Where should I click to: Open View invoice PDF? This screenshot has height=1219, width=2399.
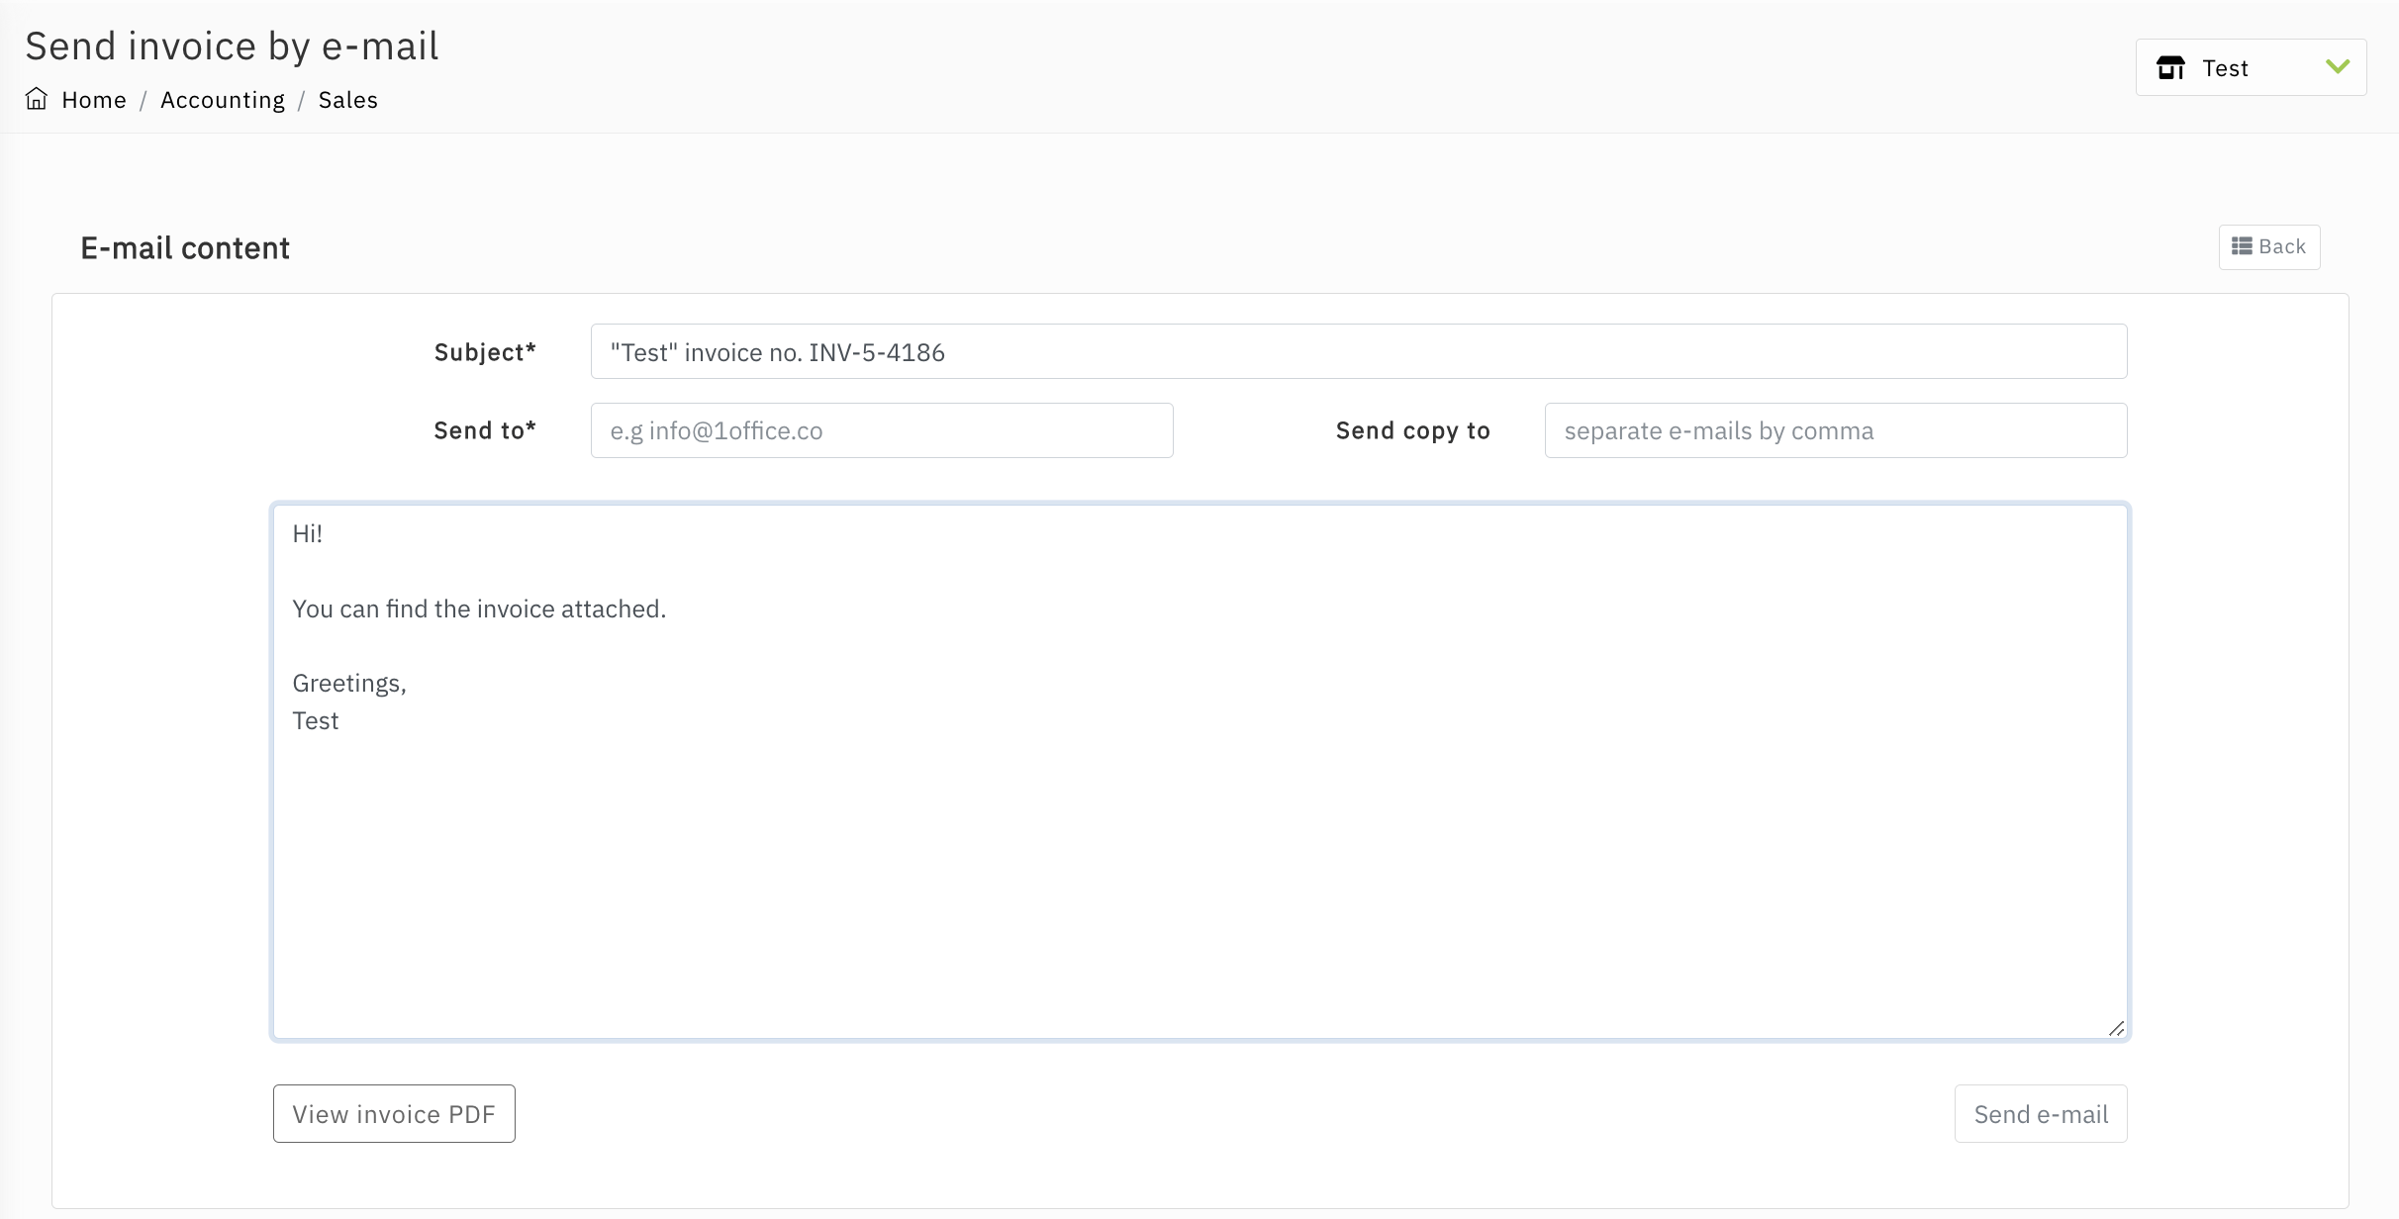coord(394,1114)
